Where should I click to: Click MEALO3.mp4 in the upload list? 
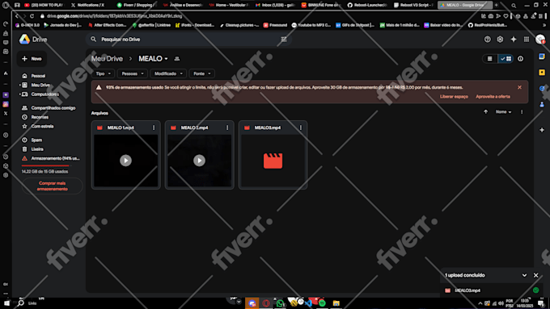tap(467, 290)
